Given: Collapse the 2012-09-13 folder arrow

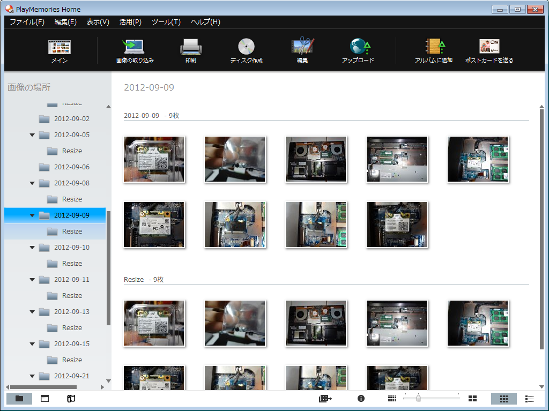Looking at the screenshot, I should [x=33, y=312].
